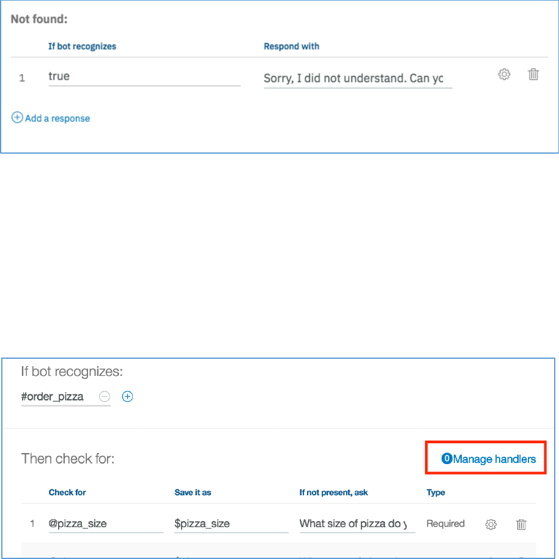Click the 'true' condition field
This screenshot has height=559, width=559.
[x=144, y=77]
